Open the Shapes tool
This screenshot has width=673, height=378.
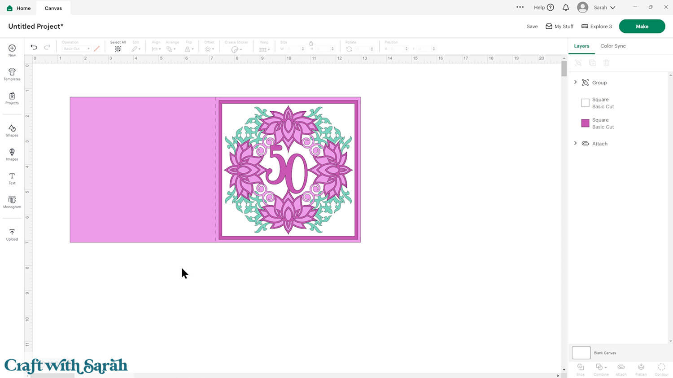pos(12,130)
